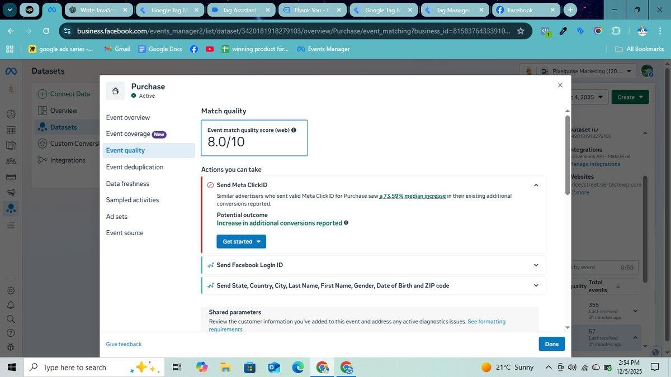Viewport: 671px width, 377px height.
Task: Go to Event source tab
Action: click(x=125, y=233)
